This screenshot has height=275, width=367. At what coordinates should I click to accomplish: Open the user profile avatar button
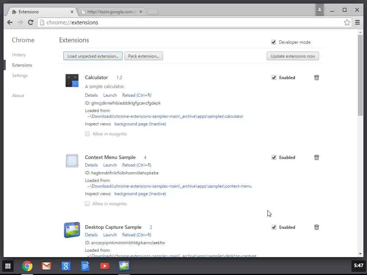[x=319, y=10]
